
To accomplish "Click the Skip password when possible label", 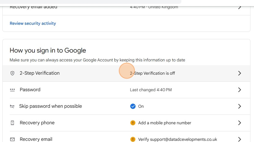I will click(51, 106).
